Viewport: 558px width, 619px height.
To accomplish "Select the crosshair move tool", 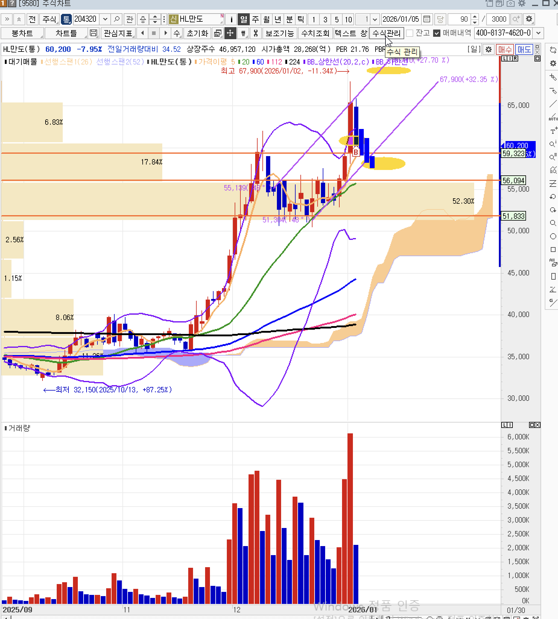I will (230, 33).
